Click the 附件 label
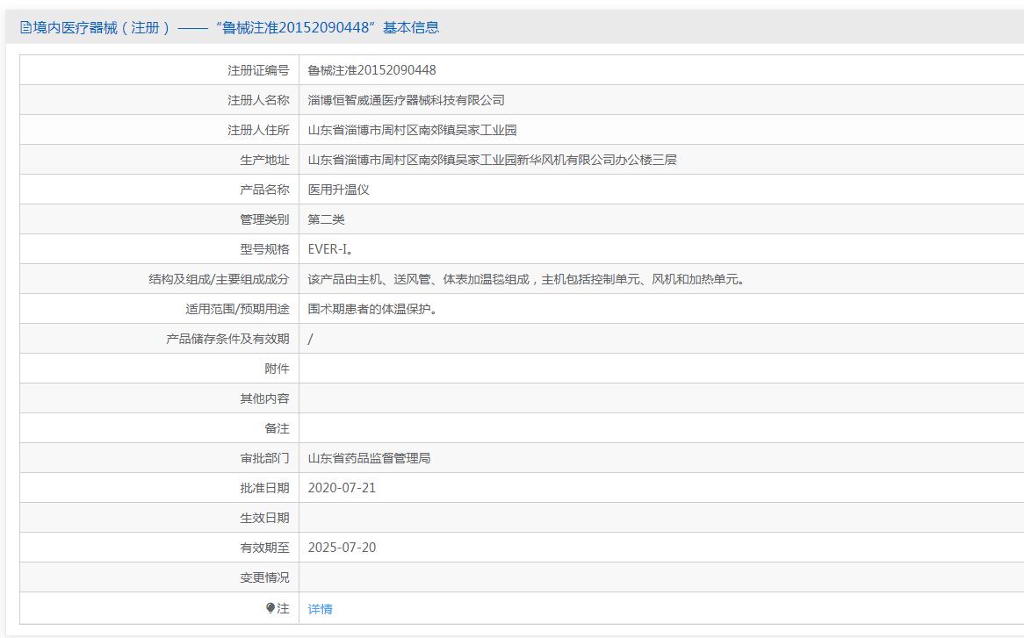Screen dimensions: 1024x638 point(277,369)
